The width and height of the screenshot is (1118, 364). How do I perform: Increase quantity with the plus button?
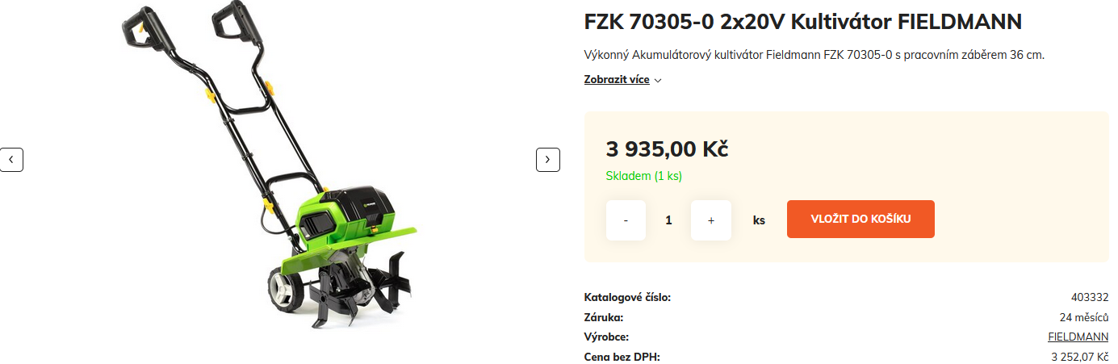point(711,220)
